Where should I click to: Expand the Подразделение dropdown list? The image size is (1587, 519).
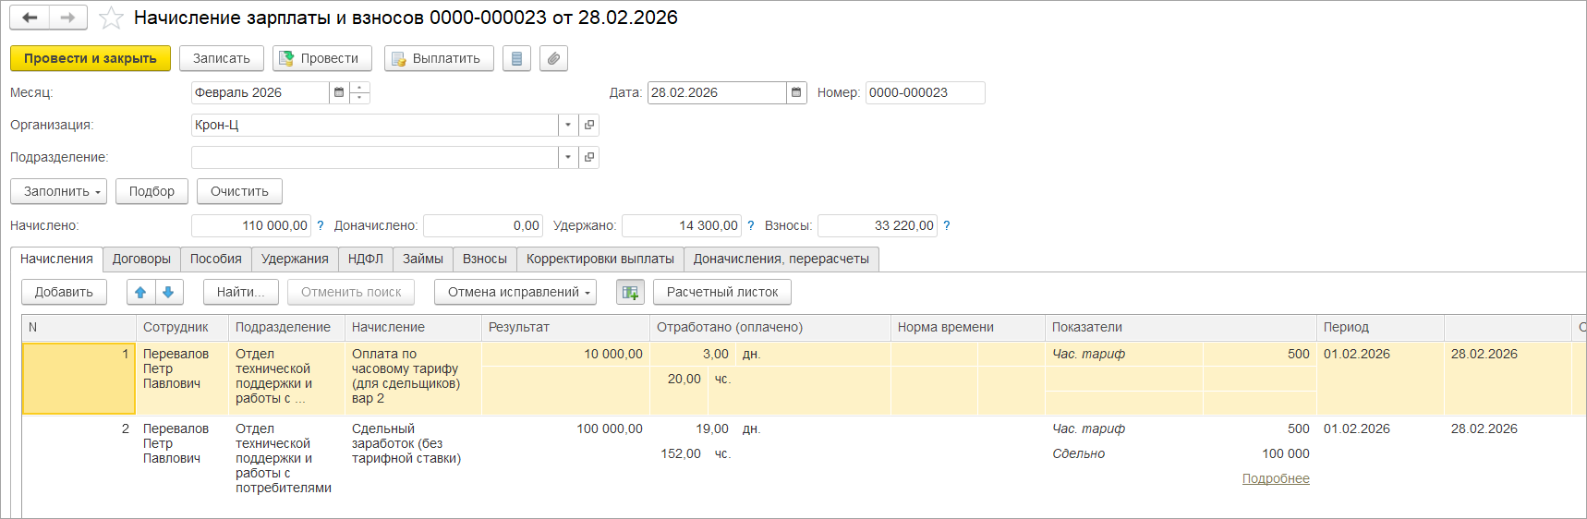(568, 157)
